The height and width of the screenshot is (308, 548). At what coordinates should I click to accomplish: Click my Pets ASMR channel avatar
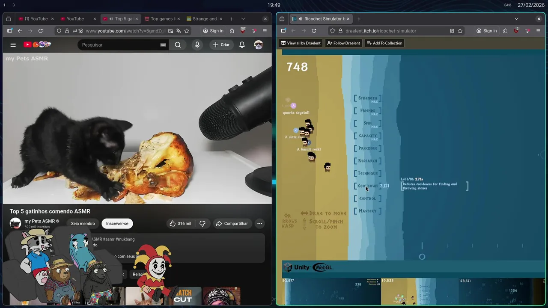click(x=15, y=223)
